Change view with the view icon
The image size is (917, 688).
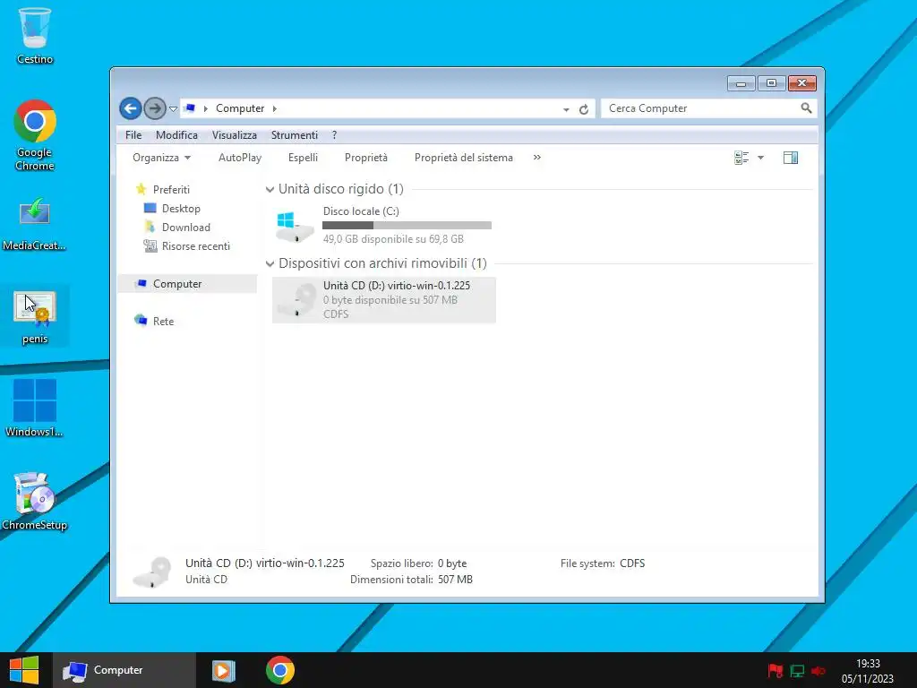click(741, 158)
